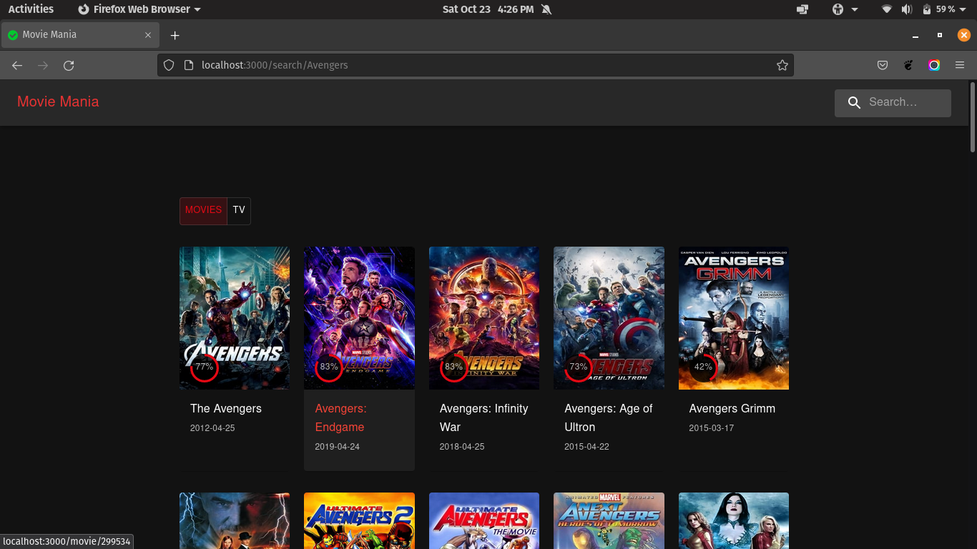
Task: Open the lightning poster in second row
Action: pos(235,520)
